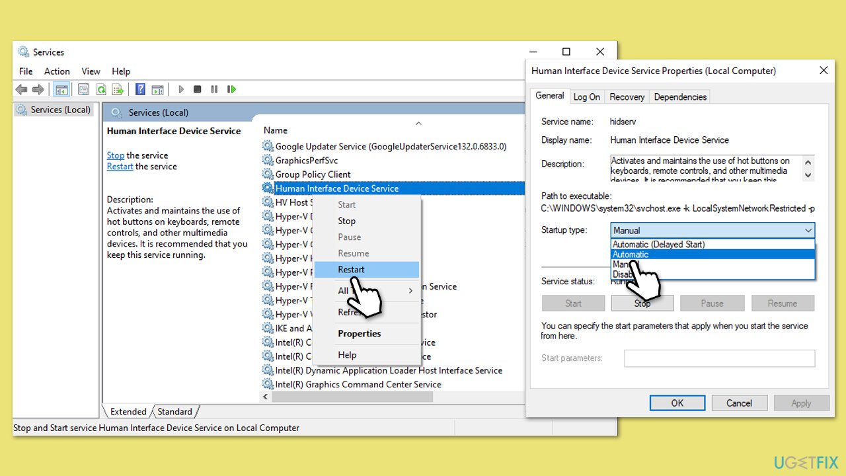Click the Services window title gear icon
Image resolution: width=846 pixels, height=476 pixels.
[24, 52]
